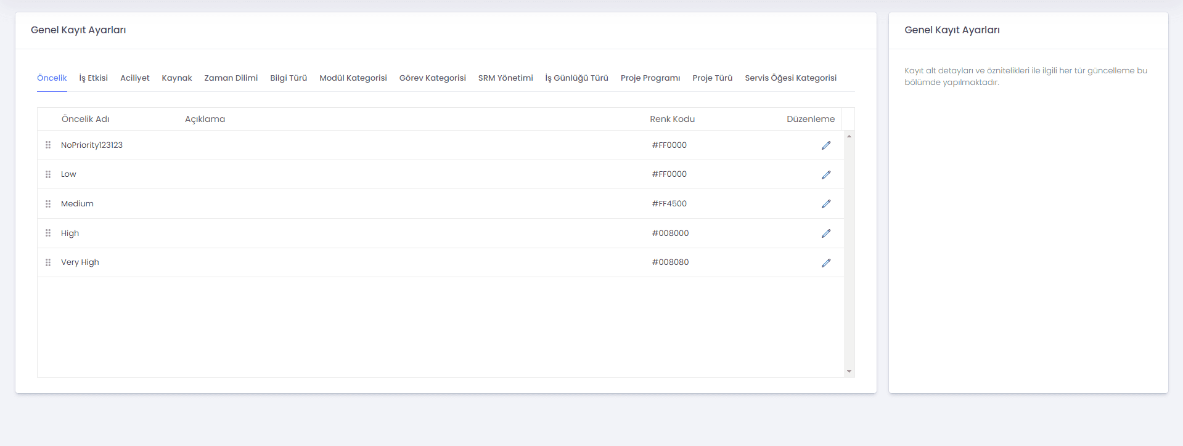
Task: Open the İş Etkisi tab
Action: [x=93, y=78]
